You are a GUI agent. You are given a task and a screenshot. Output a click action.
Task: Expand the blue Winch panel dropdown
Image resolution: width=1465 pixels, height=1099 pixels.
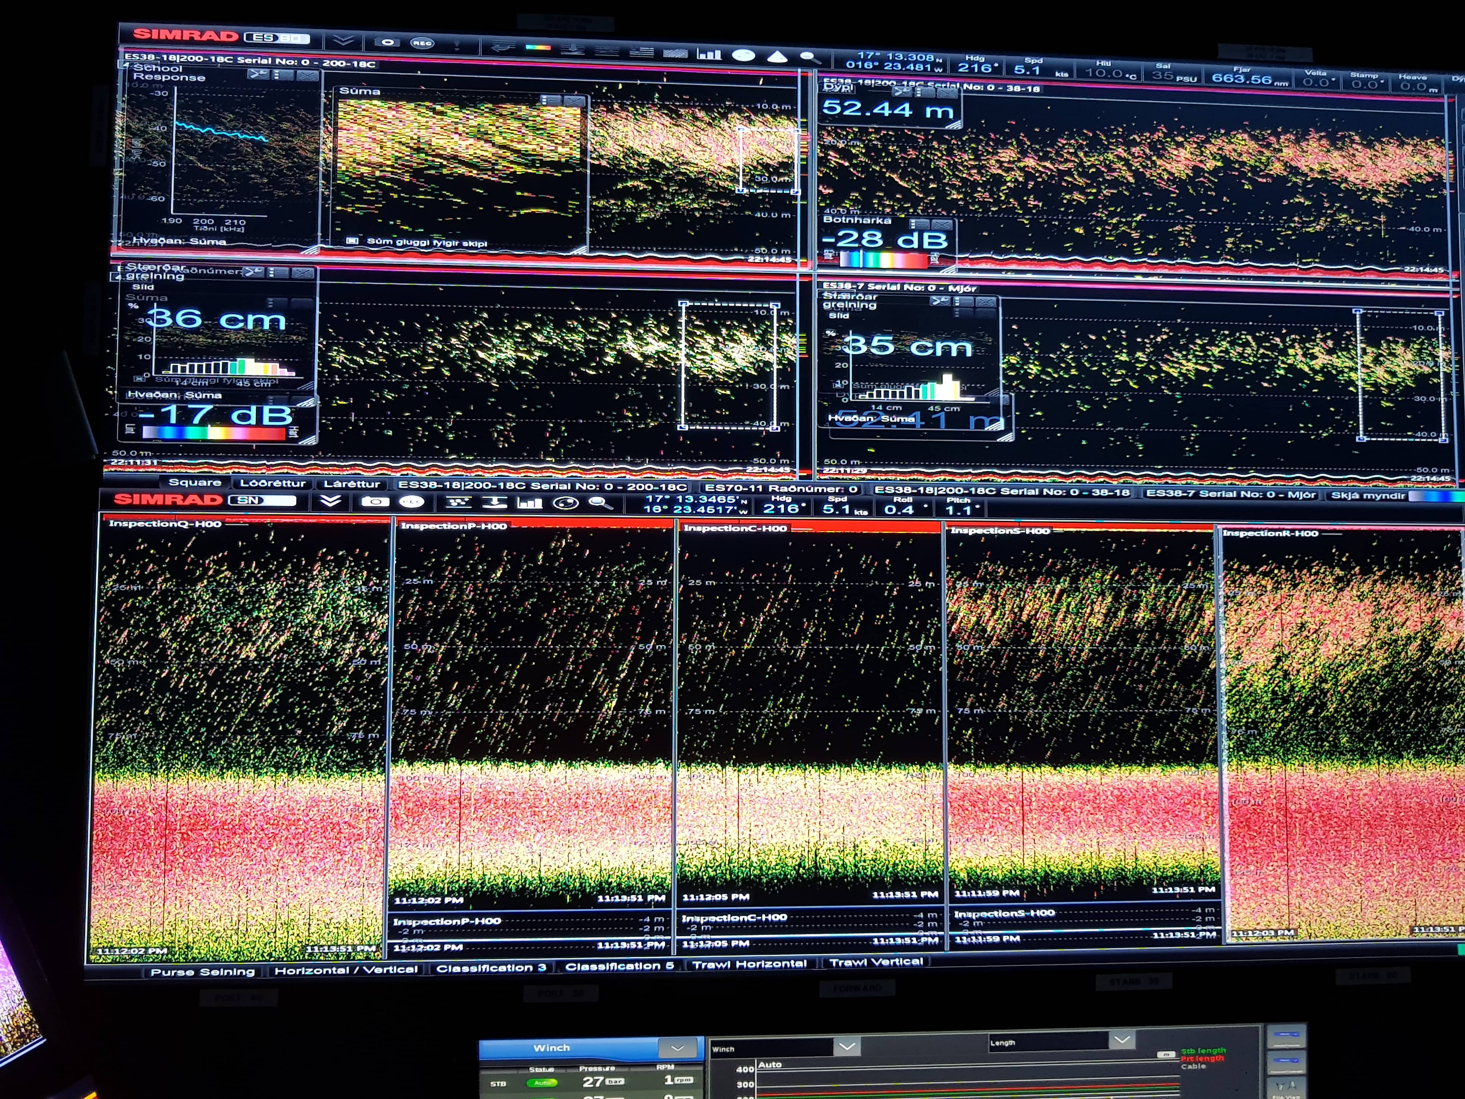point(678,1048)
